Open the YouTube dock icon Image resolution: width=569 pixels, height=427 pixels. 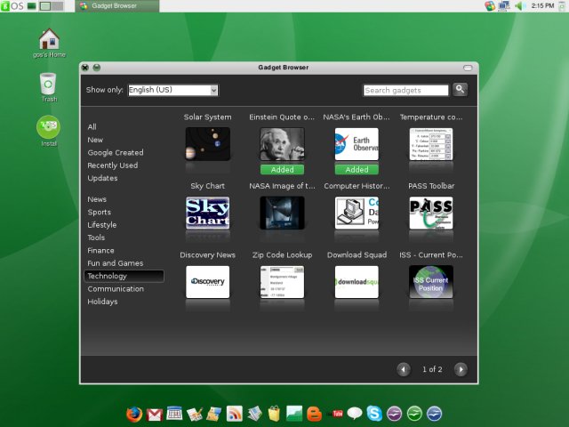point(336,414)
